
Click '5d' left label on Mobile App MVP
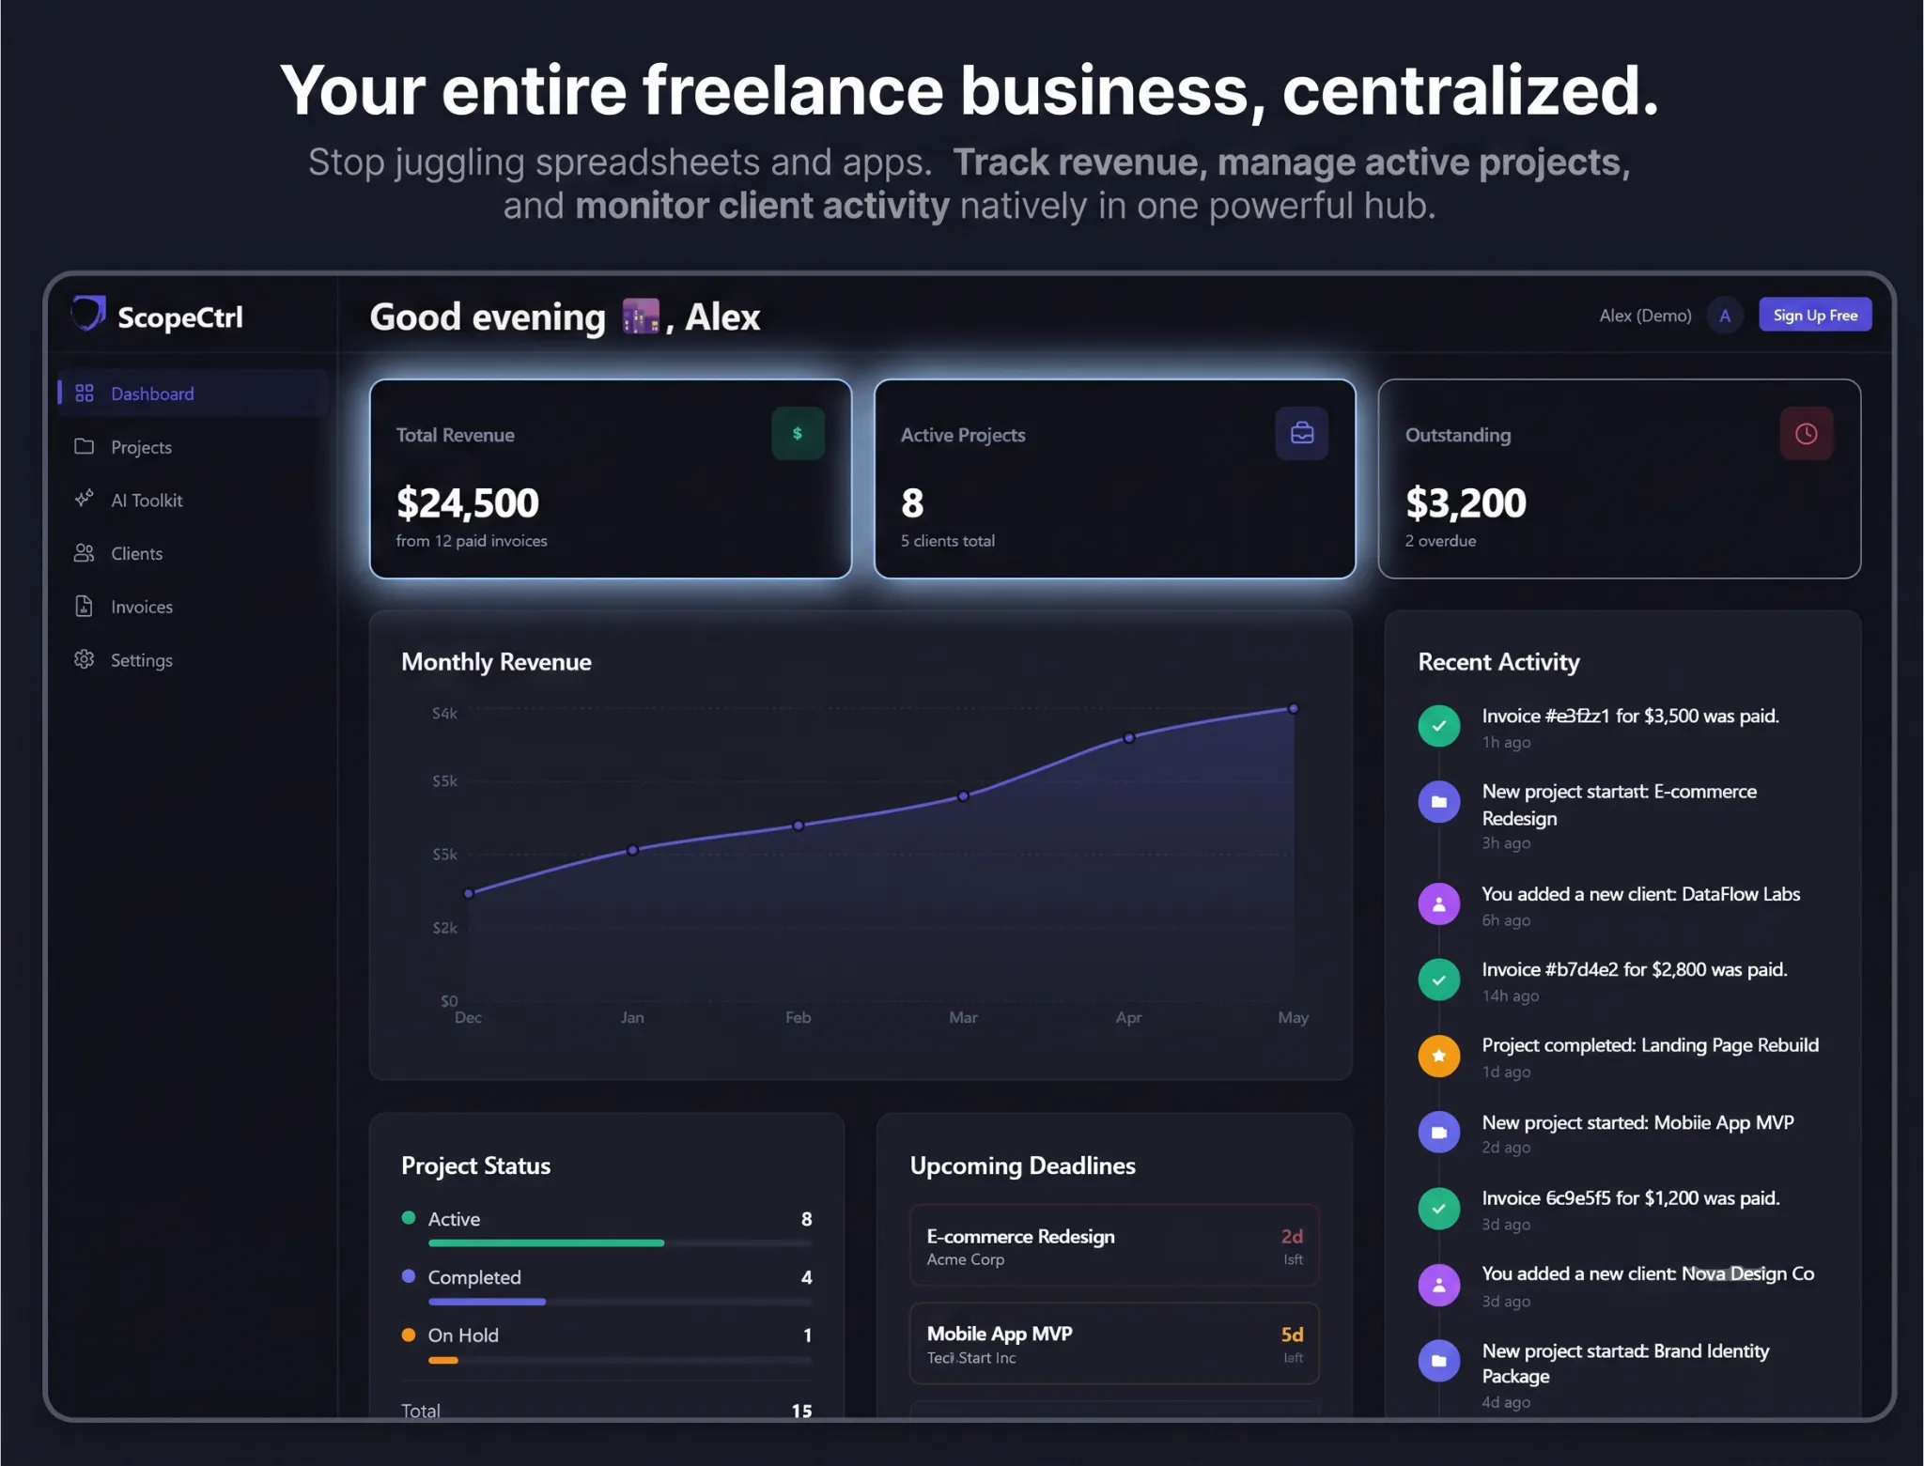click(1292, 1335)
